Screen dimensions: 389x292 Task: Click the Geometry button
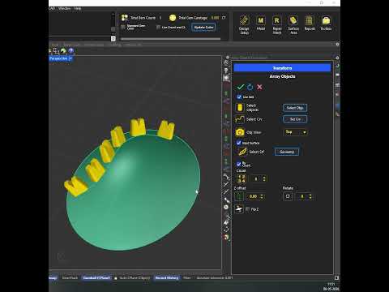pos(287,152)
